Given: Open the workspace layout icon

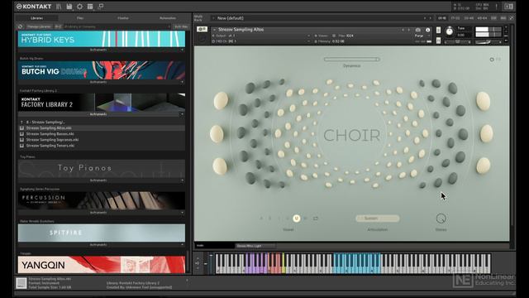Looking at the screenshot, I should [90, 7].
